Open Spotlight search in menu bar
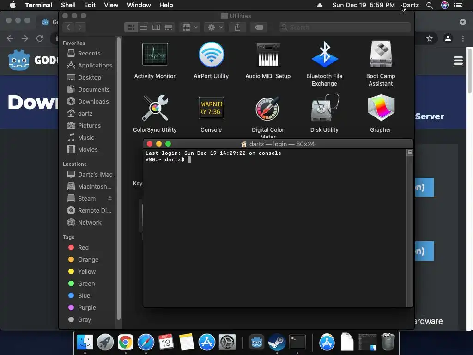This screenshot has height=355, width=473. pyautogui.click(x=430, y=5)
